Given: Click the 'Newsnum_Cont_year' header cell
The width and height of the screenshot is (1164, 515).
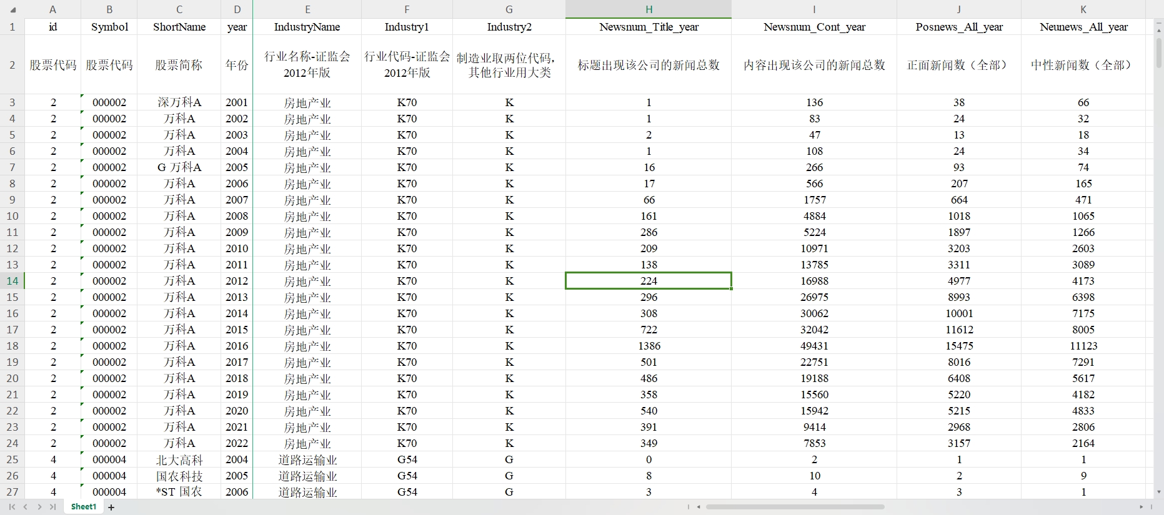Looking at the screenshot, I should 814,27.
